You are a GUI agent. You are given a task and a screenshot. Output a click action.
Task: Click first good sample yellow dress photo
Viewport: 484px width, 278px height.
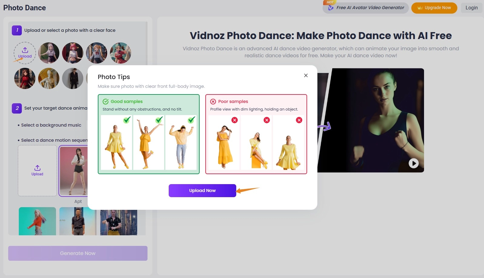[116, 142]
